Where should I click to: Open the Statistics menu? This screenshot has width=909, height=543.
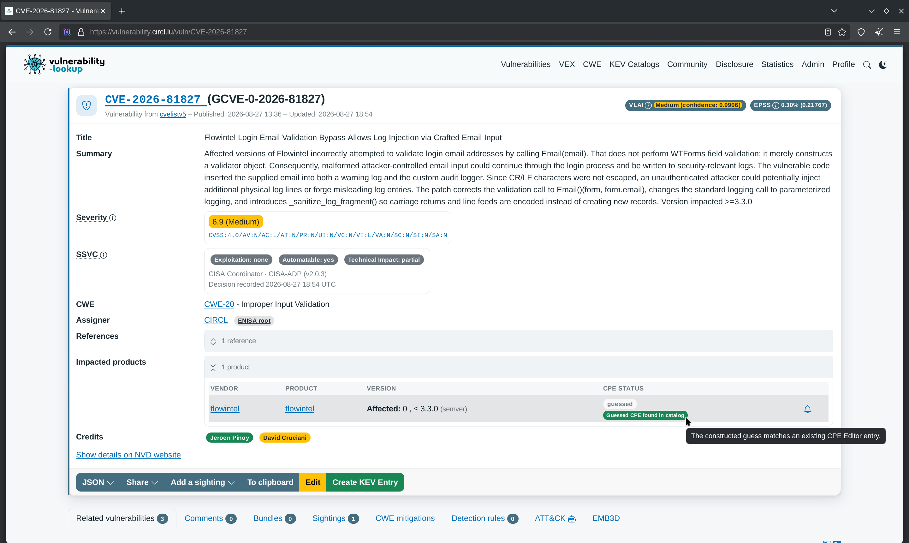(777, 64)
